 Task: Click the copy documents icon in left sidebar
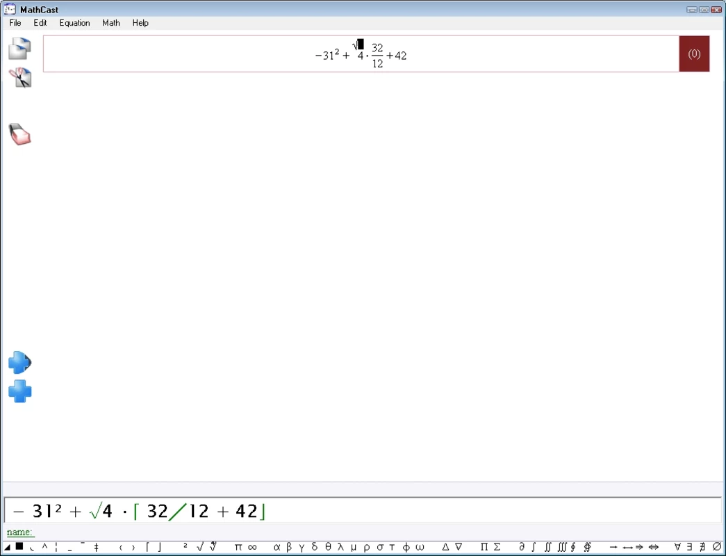click(x=20, y=49)
